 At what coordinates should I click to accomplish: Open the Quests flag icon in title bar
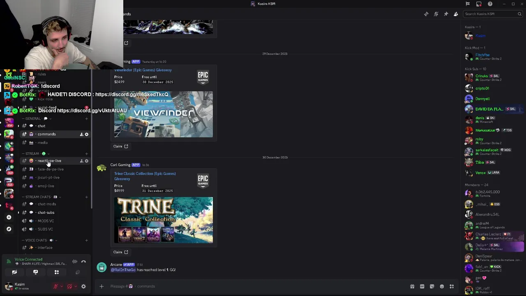coord(468,4)
